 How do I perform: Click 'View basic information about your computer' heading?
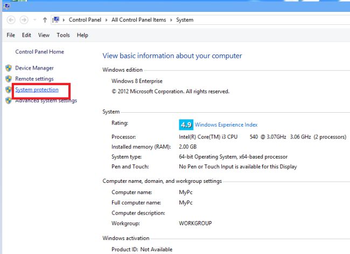pos(172,56)
